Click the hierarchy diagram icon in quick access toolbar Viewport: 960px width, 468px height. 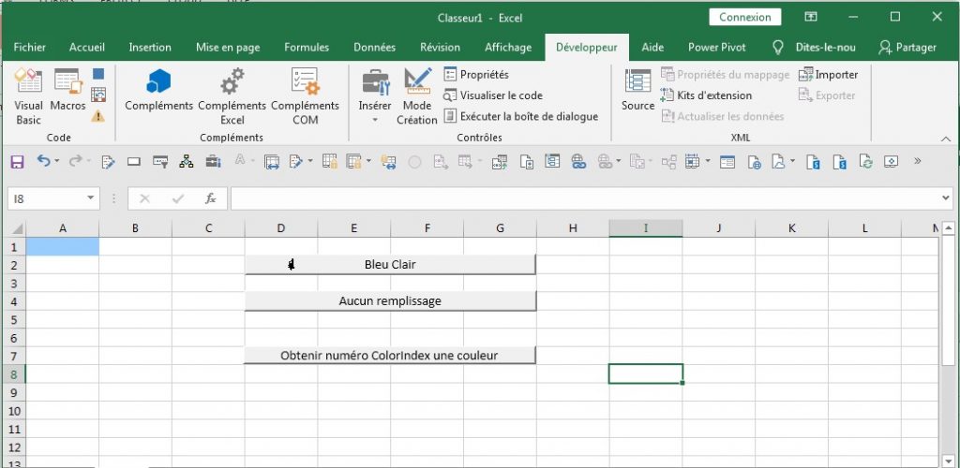tap(187, 162)
